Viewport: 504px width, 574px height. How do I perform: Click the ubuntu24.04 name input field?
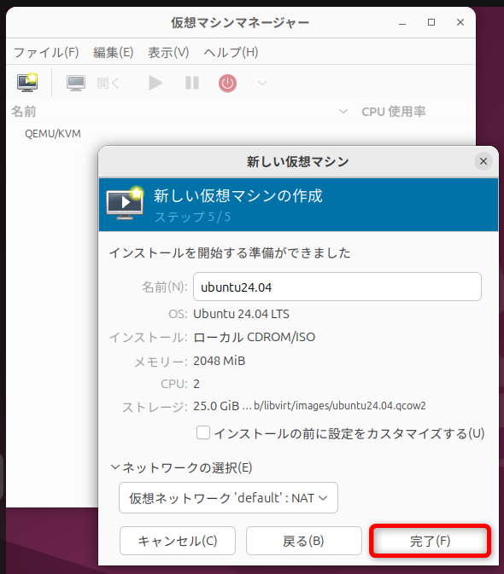click(x=337, y=287)
